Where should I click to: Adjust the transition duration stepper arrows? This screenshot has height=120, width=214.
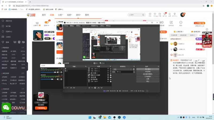pyautogui.click(x=134, y=72)
